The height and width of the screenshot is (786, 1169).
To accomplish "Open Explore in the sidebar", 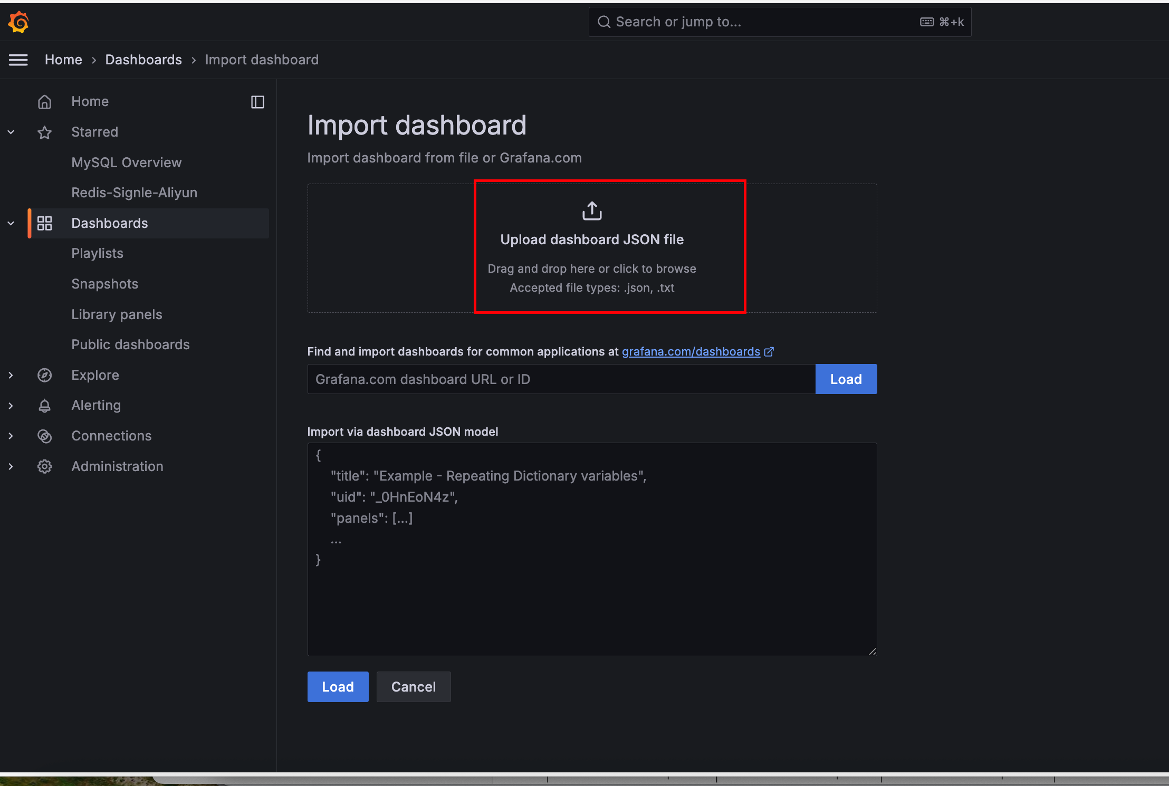I will [x=95, y=375].
